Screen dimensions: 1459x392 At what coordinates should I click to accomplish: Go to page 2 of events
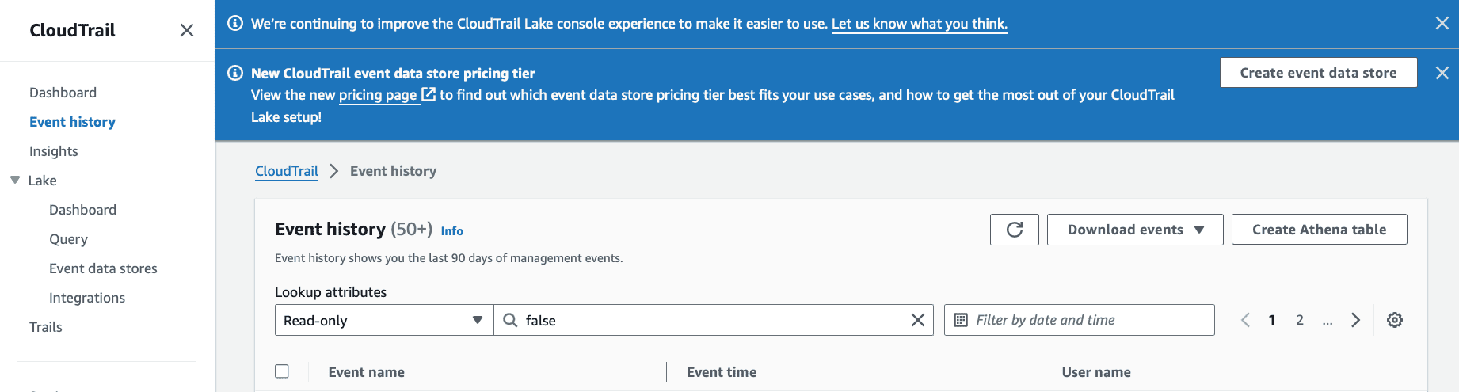click(1300, 320)
